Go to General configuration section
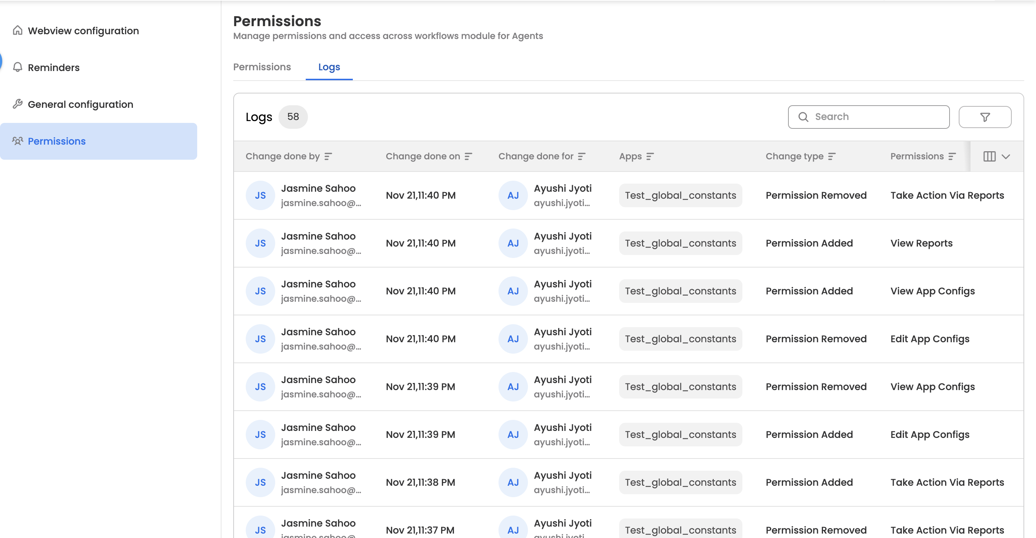Screen dimensions: 1036x538 click(x=80, y=104)
